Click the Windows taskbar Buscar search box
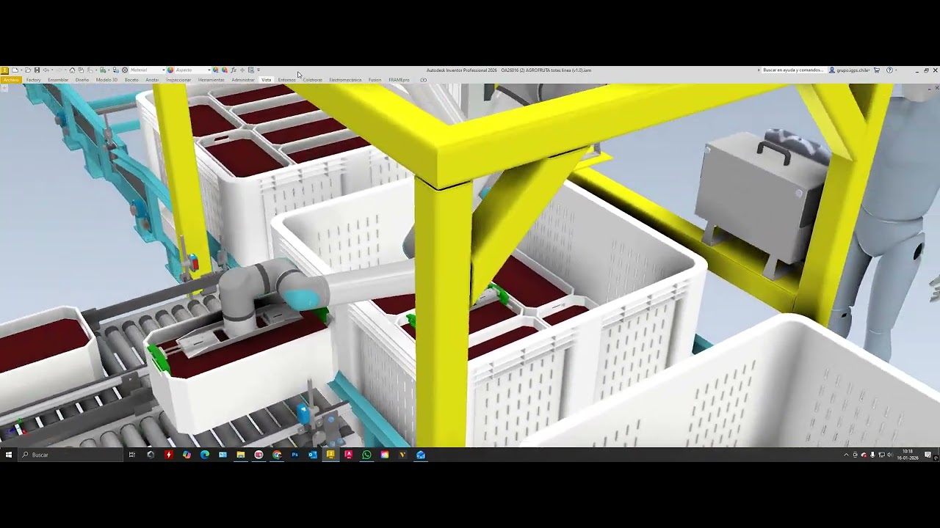The height and width of the screenshot is (528, 940). coord(70,455)
